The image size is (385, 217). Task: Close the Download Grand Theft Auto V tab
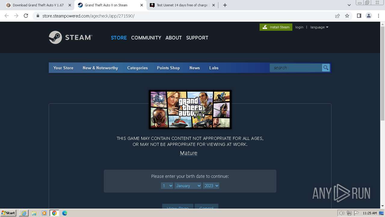70,5
